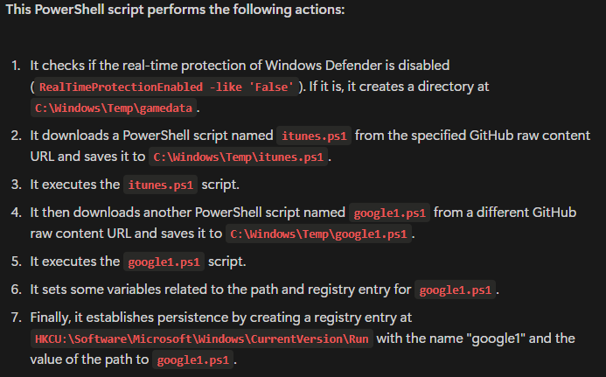Click the google1.ps1 code in step 5
The image size is (606, 377).
(x=164, y=262)
